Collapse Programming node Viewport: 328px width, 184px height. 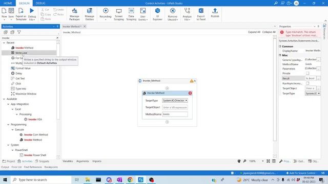[x=8, y=125]
